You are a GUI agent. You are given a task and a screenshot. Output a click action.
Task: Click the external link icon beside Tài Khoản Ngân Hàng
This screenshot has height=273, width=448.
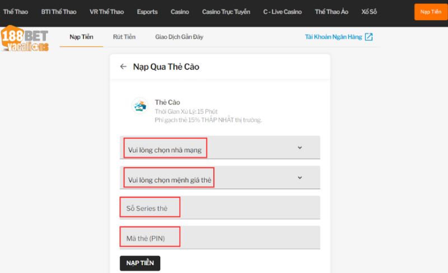click(368, 37)
